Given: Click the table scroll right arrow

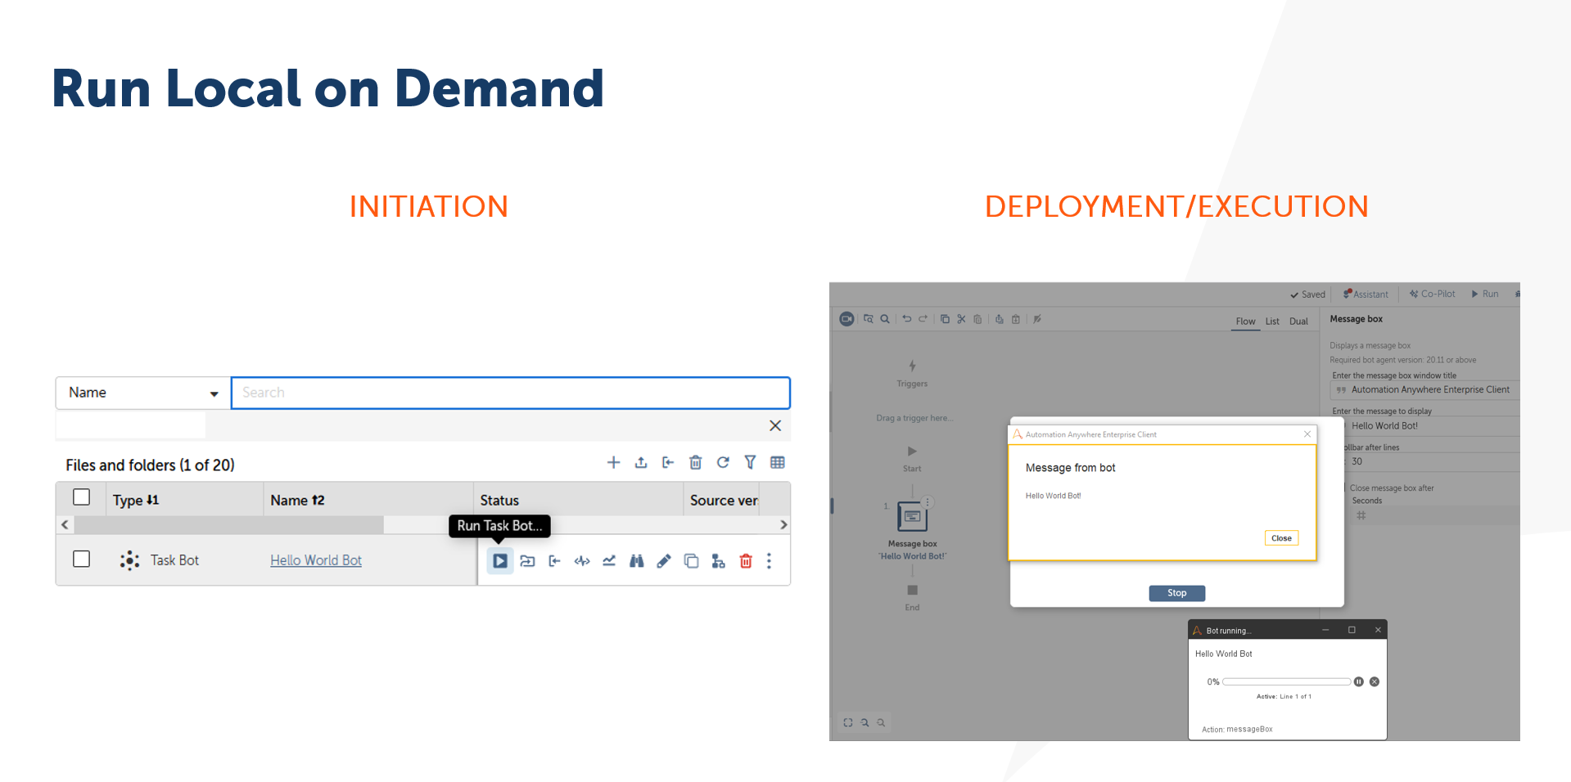Looking at the screenshot, I should pyautogui.click(x=783, y=524).
